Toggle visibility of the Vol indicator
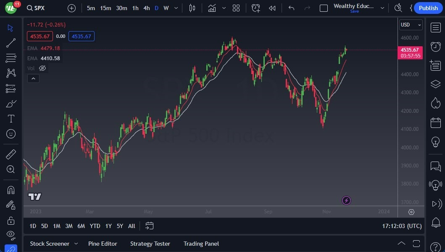 coord(42,68)
